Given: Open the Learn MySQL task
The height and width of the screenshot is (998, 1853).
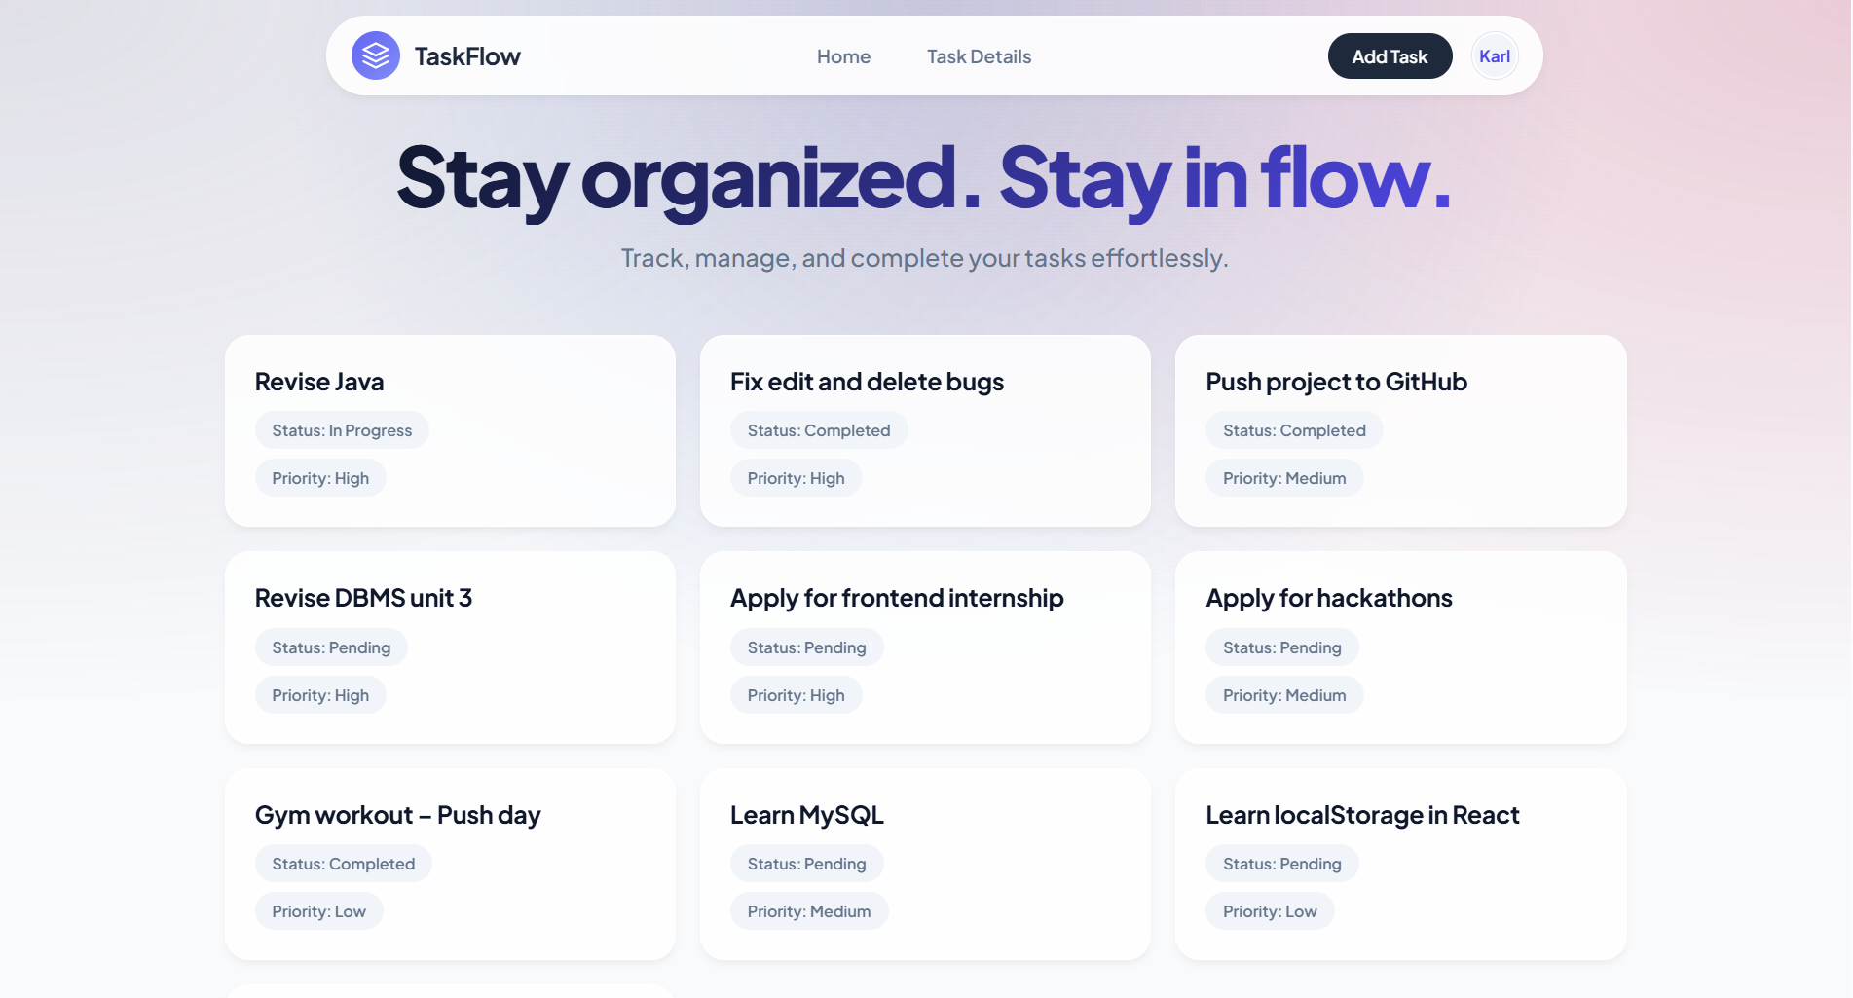Looking at the screenshot, I should pos(925,864).
